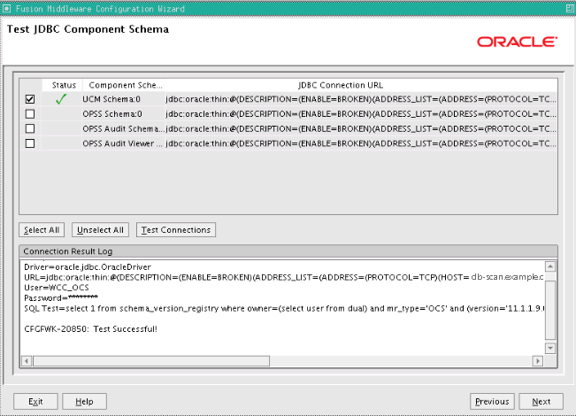Click the JDBC URL of UCM Schema:0

click(361, 99)
